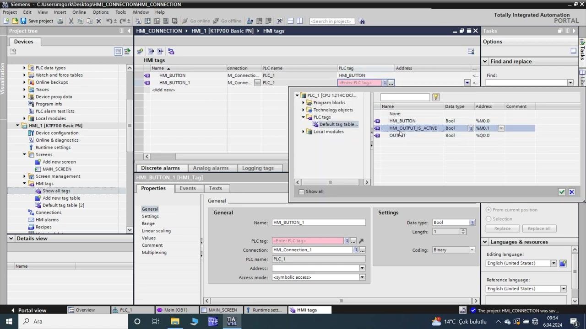
Task: Click the Undo arrow icon
Action: pos(109,21)
